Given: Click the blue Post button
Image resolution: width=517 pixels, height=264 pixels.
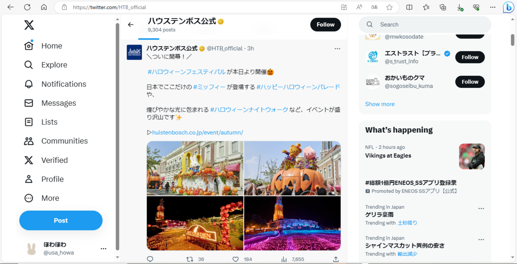Looking at the screenshot, I should pos(61,220).
